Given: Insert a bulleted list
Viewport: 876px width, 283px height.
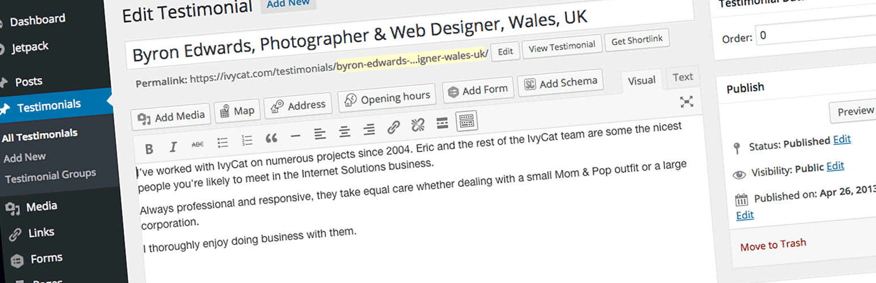Looking at the screenshot, I should 223,142.
